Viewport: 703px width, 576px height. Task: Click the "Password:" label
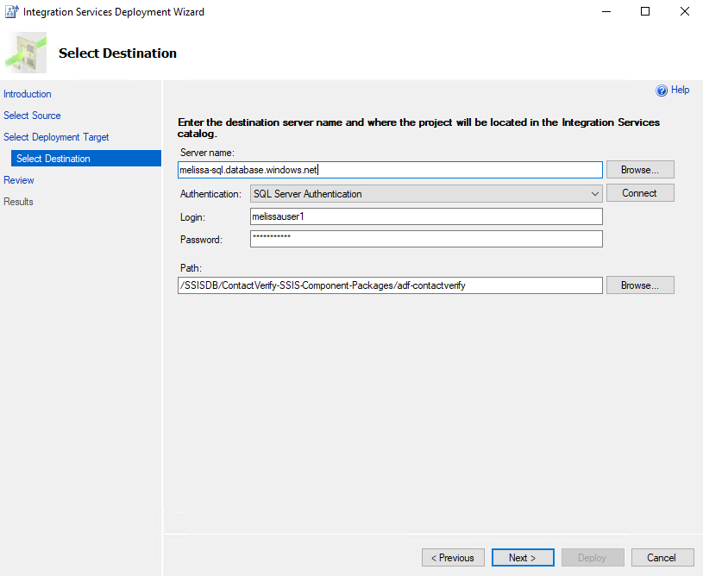tap(201, 240)
